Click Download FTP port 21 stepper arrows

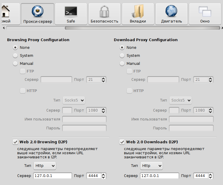click(x=210, y=80)
